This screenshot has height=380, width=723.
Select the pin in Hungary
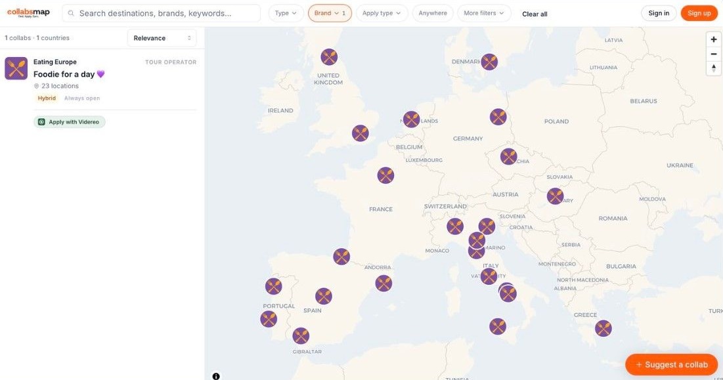555,196
